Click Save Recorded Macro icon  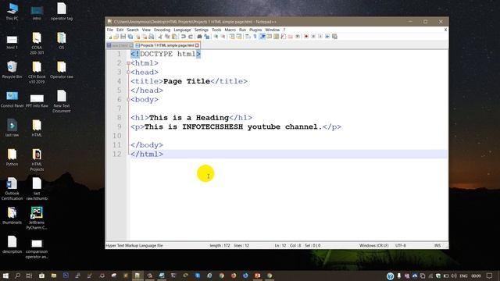pyautogui.click(x=334, y=37)
